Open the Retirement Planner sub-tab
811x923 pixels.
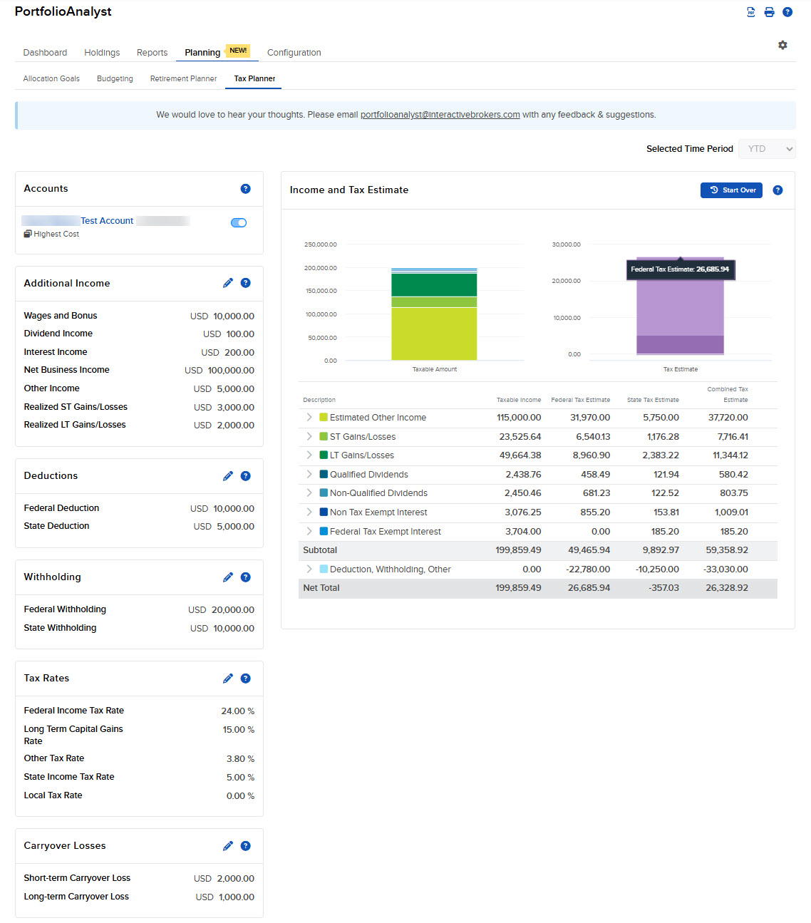183,79
